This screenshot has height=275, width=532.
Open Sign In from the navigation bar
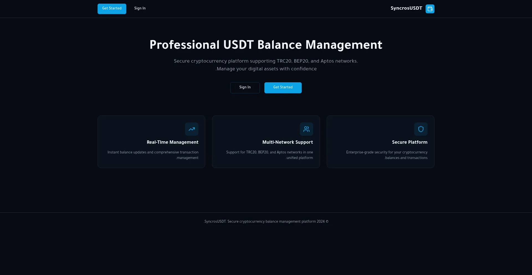tap(140, 8)
